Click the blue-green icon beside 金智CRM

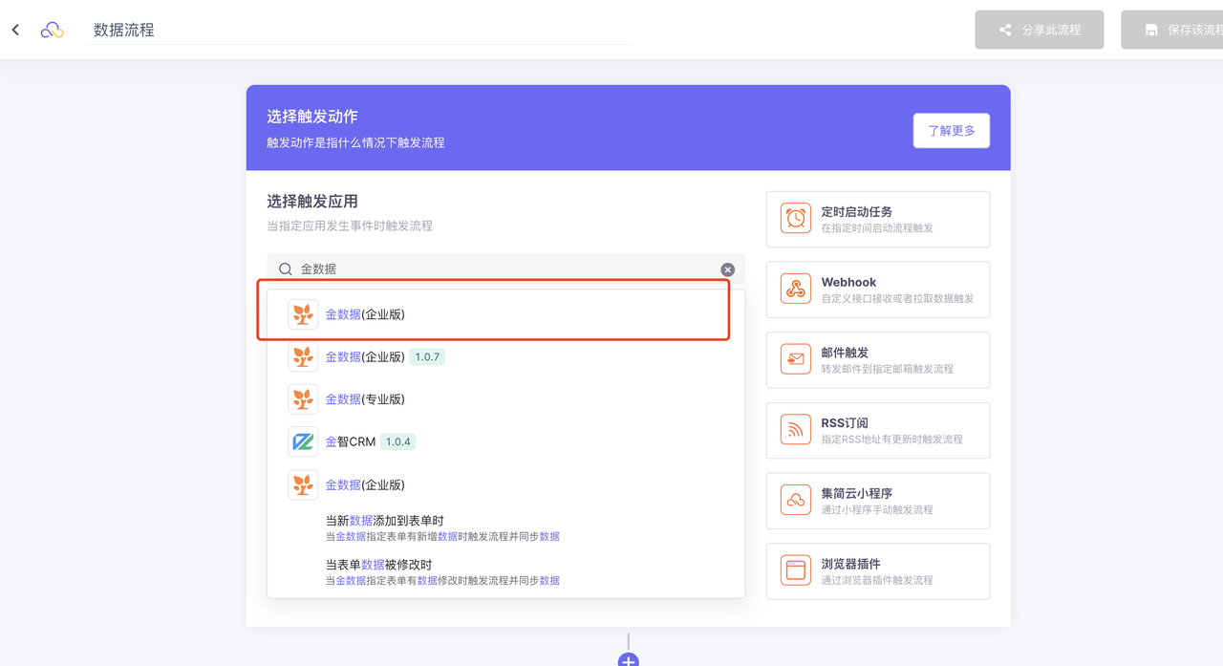tap(303, 441)
